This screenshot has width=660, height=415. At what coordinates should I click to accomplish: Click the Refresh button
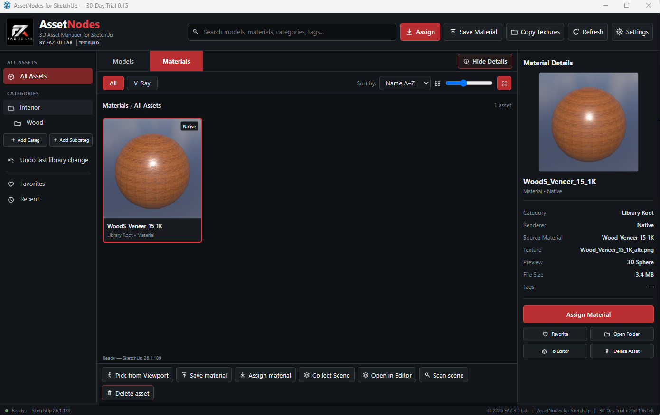point(588,32)
